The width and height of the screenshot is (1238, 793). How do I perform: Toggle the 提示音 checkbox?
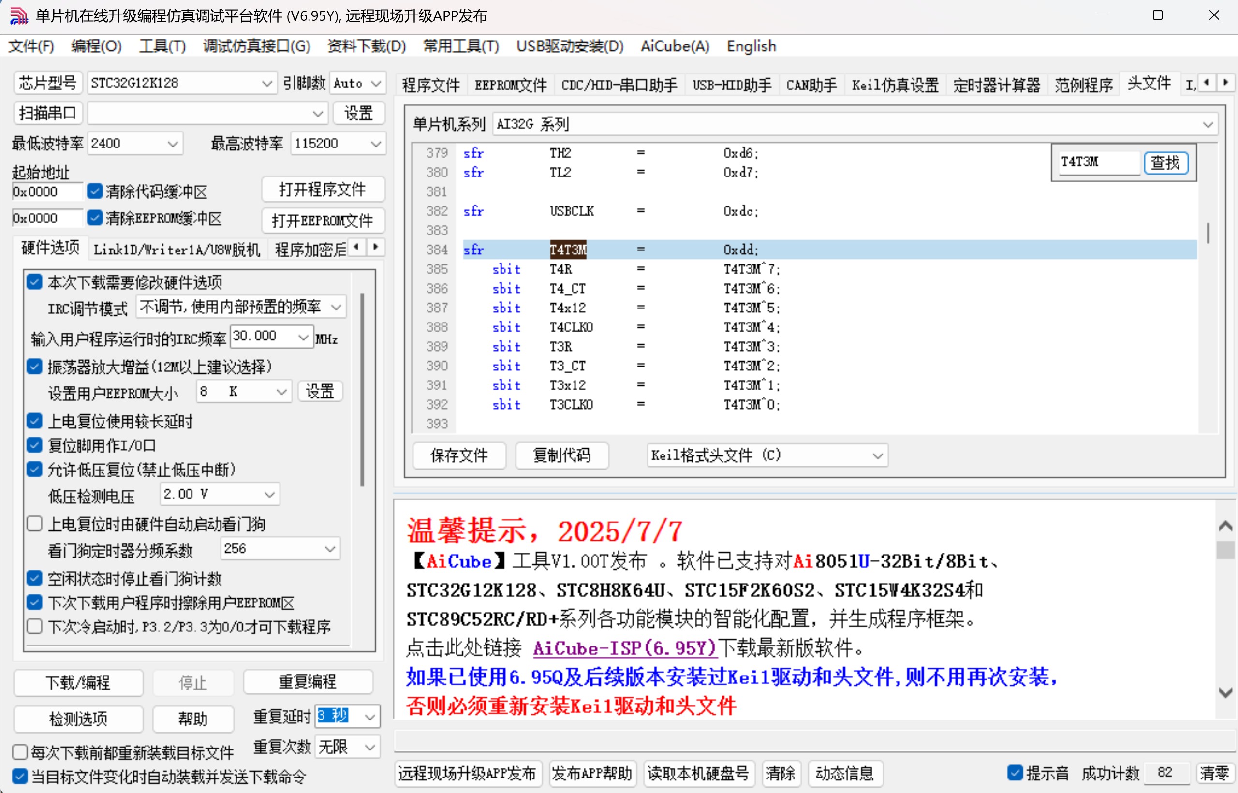[x=1015, y=772]
